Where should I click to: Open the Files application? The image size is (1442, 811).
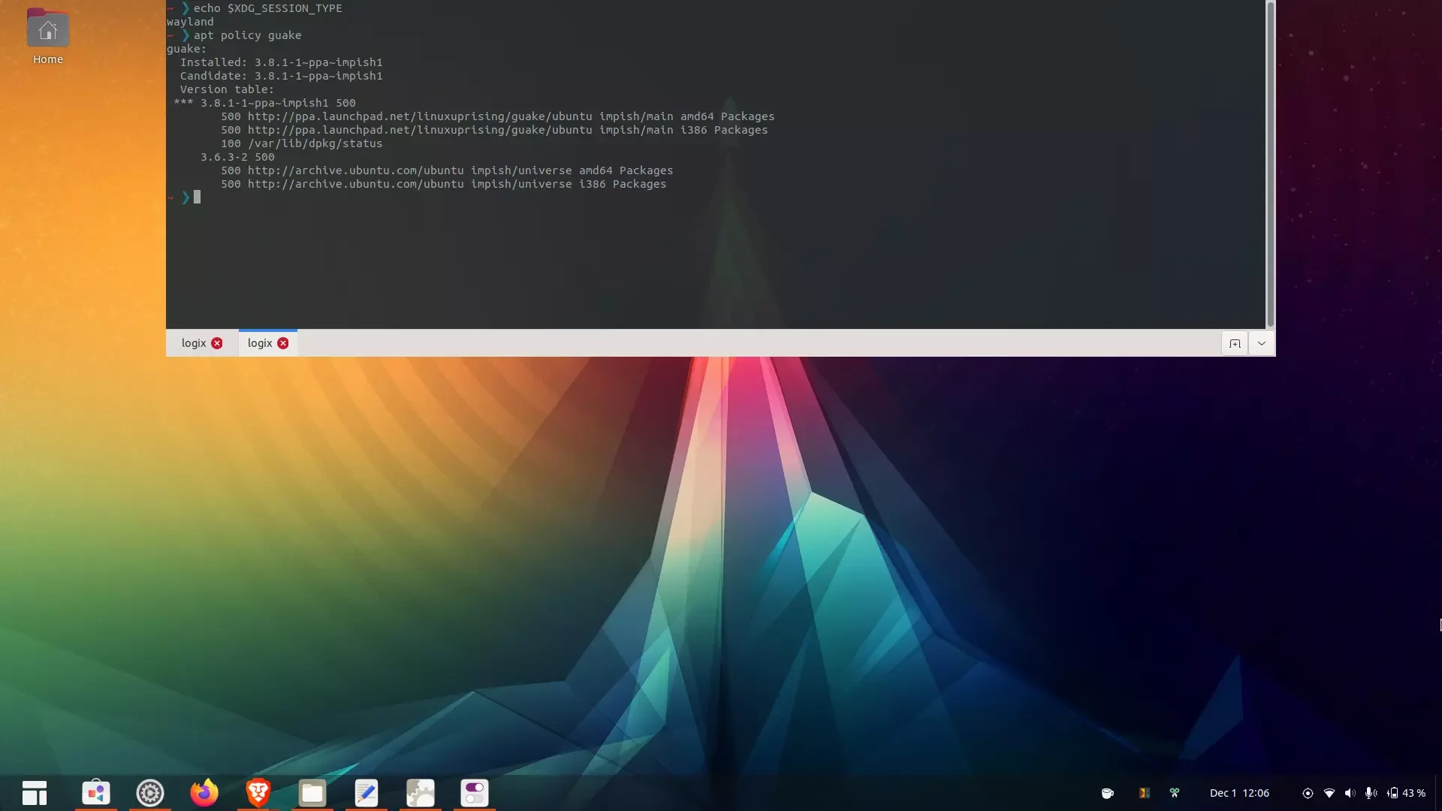coord(312,792)
